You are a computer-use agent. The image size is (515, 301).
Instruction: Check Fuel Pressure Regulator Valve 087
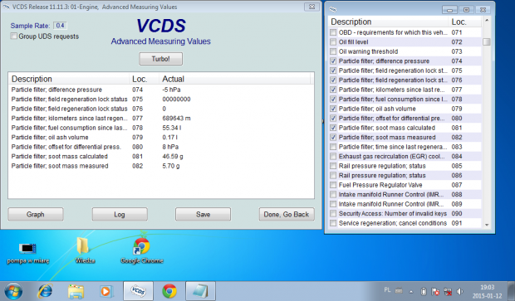(x=333, y=185)
